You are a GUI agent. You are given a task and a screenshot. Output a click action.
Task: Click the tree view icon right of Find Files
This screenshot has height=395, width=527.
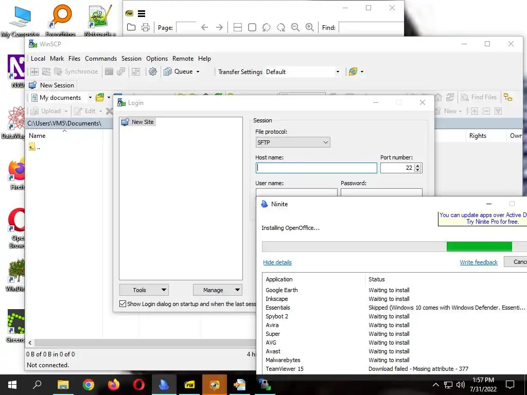point(508,97)
